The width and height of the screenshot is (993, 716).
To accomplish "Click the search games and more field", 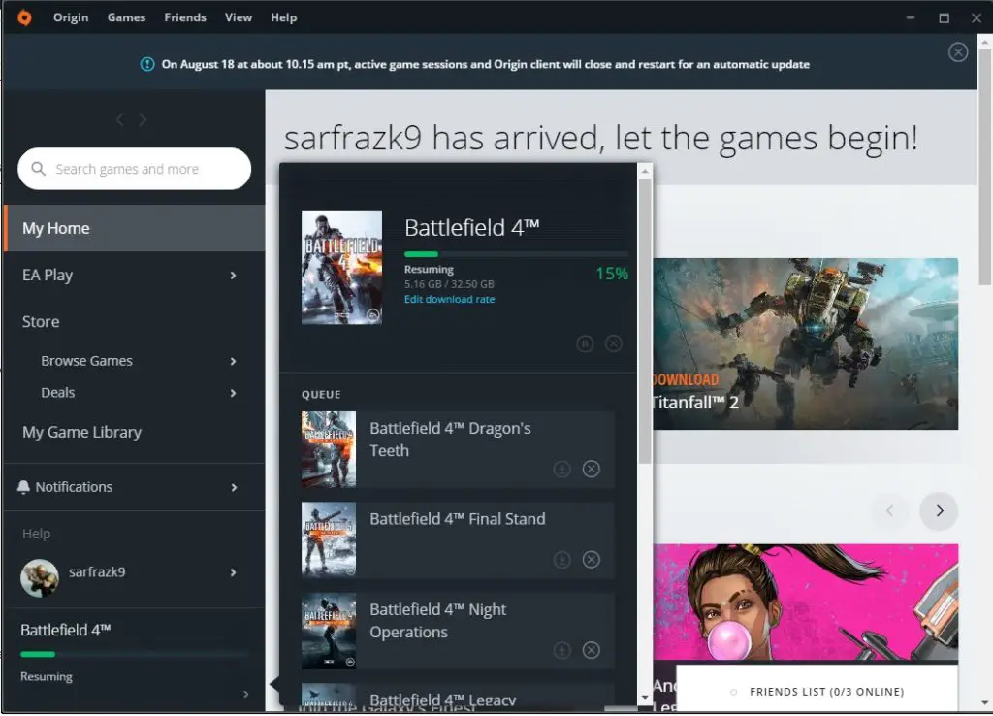I will [x=134, y=169].
